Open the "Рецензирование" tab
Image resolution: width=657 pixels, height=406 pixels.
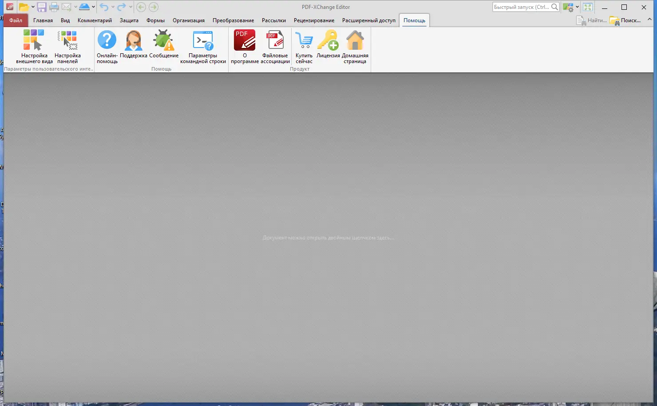click(x=314, y=20)
